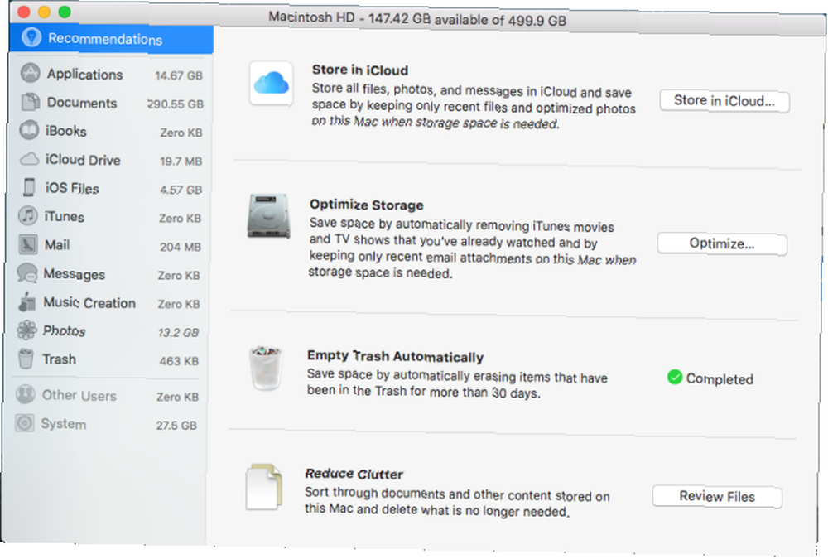Click the 463 KB Trash size
Viewport: 828px width, 559px height.
(x=179, y=361)
